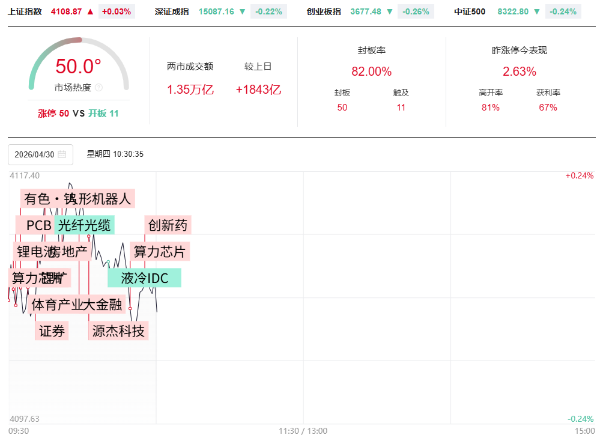Click the 封板率 82.00% value
This screenshot has width=606, height=441.
pos(371,71)
